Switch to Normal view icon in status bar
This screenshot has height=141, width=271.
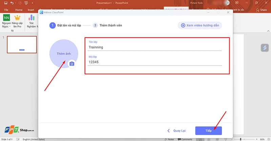click(x=200, y=139)
